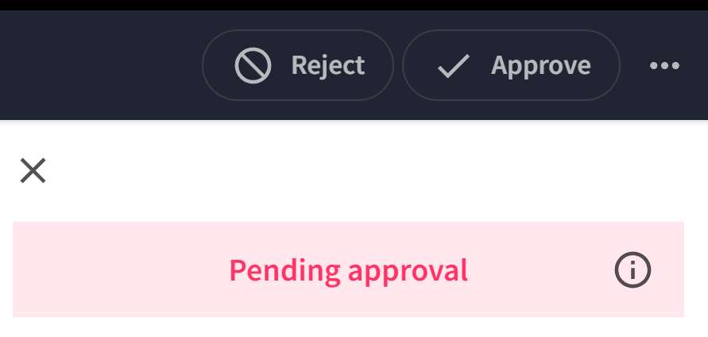Open the three-dot more options menu
The width and height of the screenshot is (708, 337).
[x=664, y=66]
